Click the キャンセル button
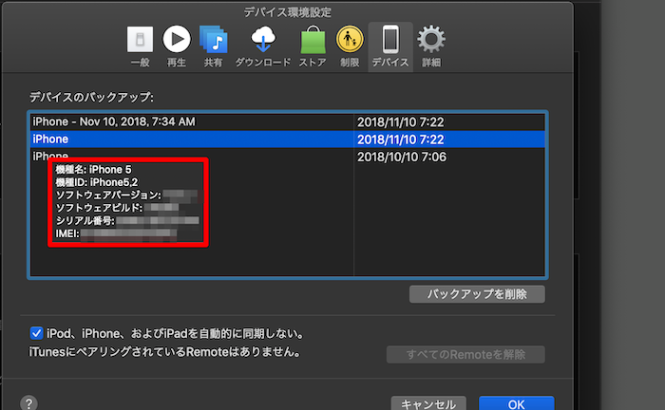Image resolution: width=665 pixels, height=410 pixels. click(x=428, y=403)
